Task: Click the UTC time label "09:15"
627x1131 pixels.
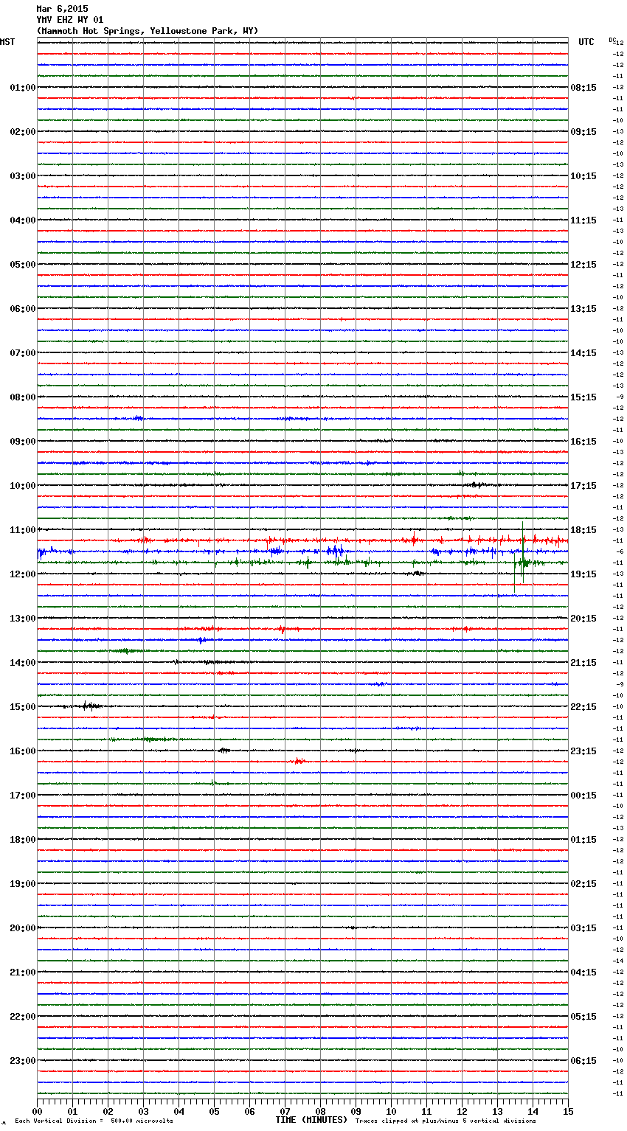Action: (x=583, y=132)
